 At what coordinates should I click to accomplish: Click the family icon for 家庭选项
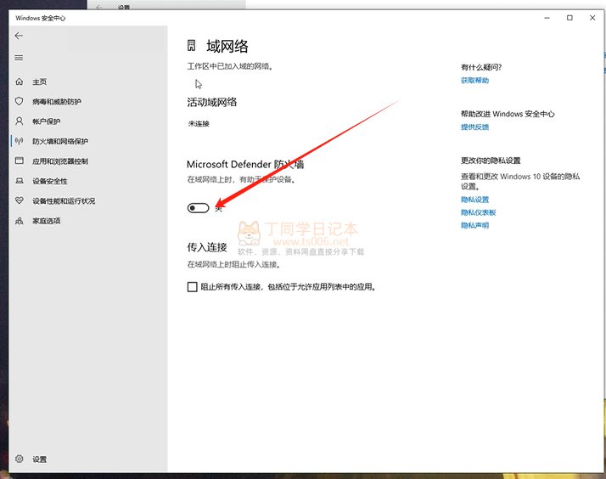tap(20, 221)
